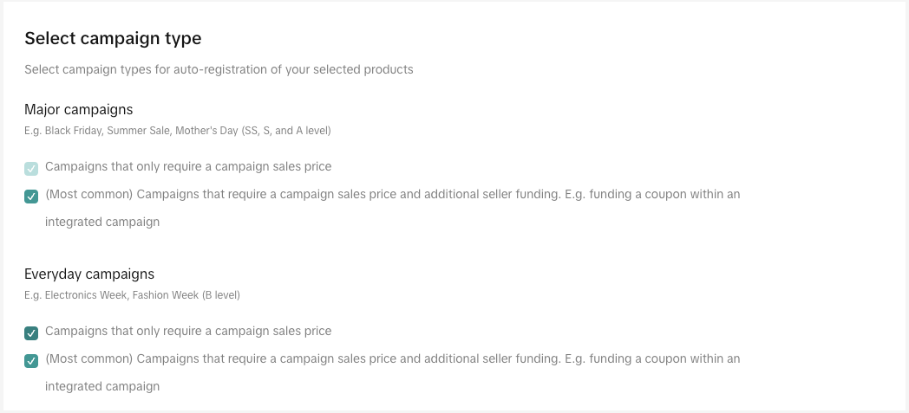Click the "Everyday campaigns" section heading
909x413 pixels.
point(89,274)
